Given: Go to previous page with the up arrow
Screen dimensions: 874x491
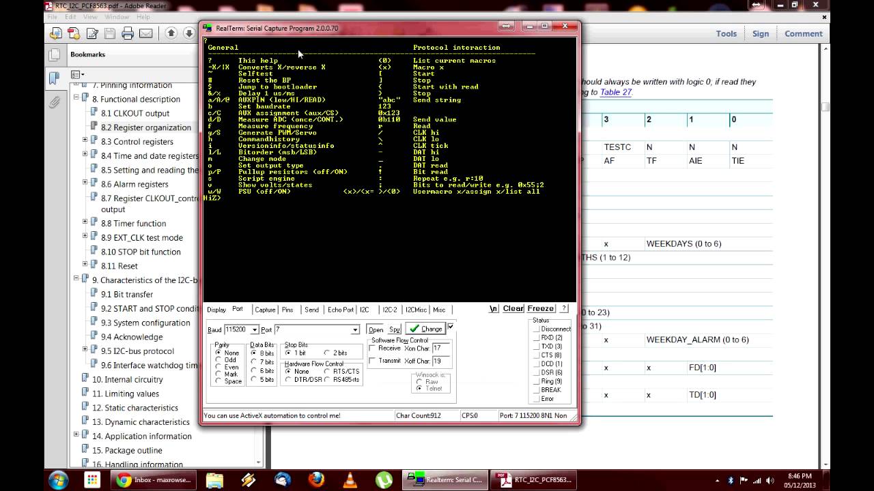Looking at the screenshot, I should (171, 33).
